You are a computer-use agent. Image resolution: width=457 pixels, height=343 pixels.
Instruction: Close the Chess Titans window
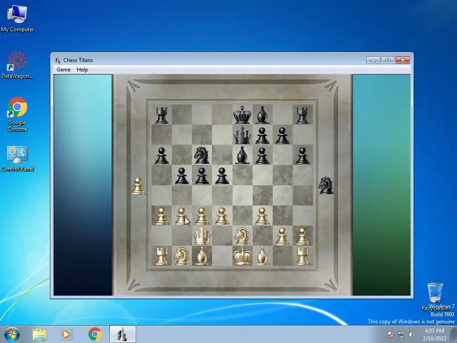click(x=403, y=60)
